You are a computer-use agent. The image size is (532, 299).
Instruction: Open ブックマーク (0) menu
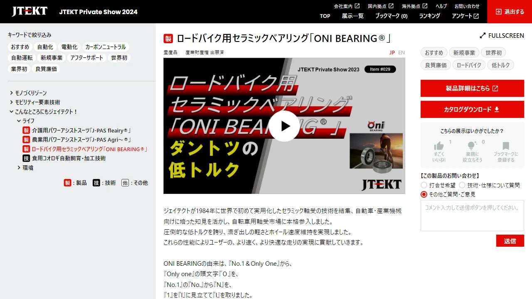(x=392, y=16)
